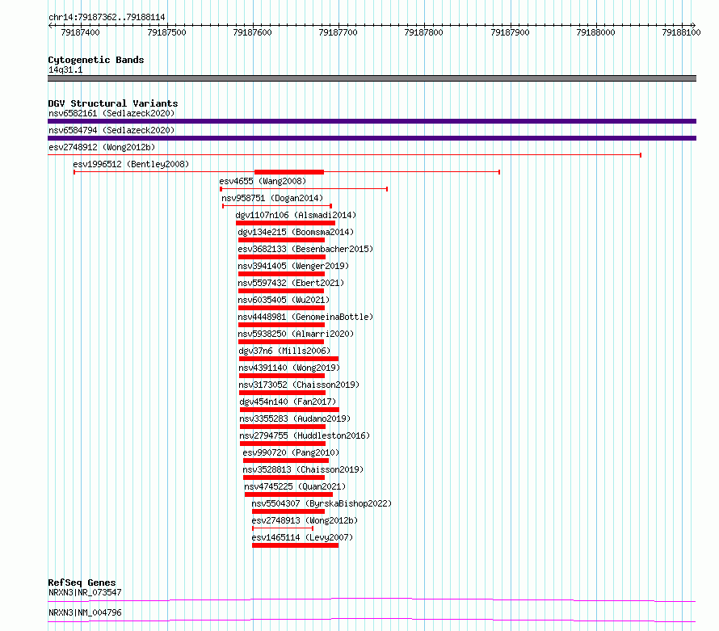Click the red bar under esv1465114 (Levy2007)
Viewport: 719px width, 631px height.
point(296,545)
